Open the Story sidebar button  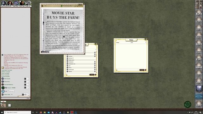tap(199, 43)
